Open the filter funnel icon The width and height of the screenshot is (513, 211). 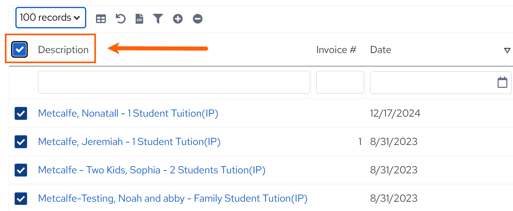(158, 19)
